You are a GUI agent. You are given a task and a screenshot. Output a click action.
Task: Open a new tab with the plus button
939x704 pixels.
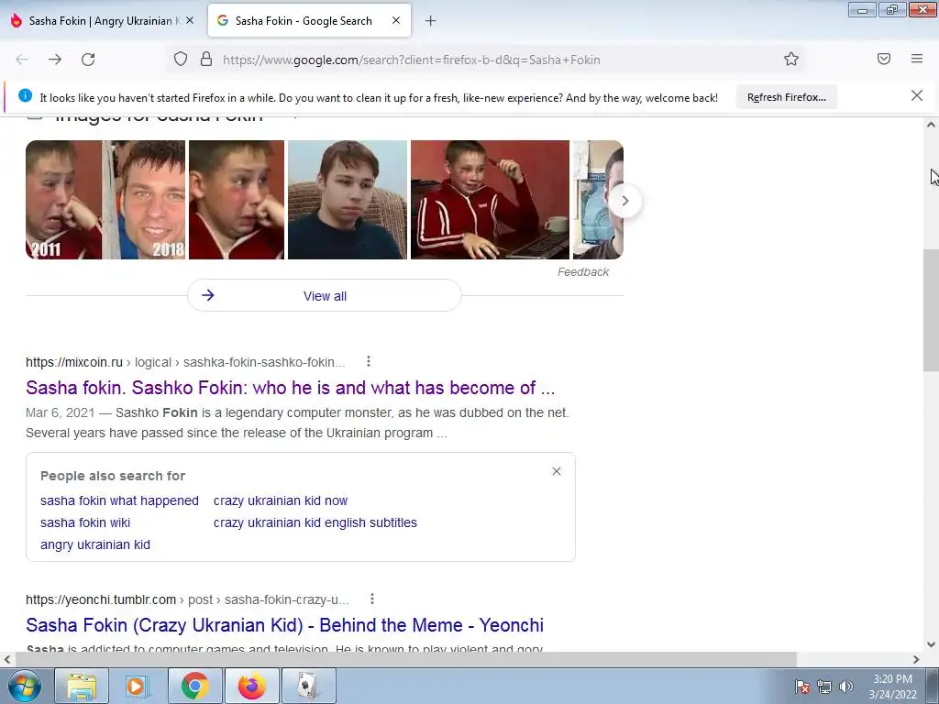click(x=430, y=21)
